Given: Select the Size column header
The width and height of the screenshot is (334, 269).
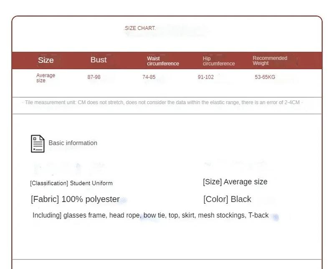Looking at the screenshot, I should coord(46,60).
